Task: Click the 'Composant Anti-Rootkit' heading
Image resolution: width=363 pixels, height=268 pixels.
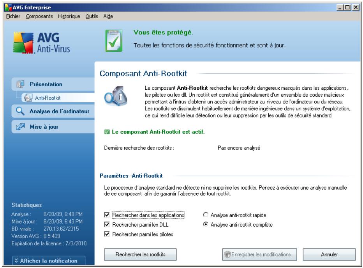Action: click(143, 73)
